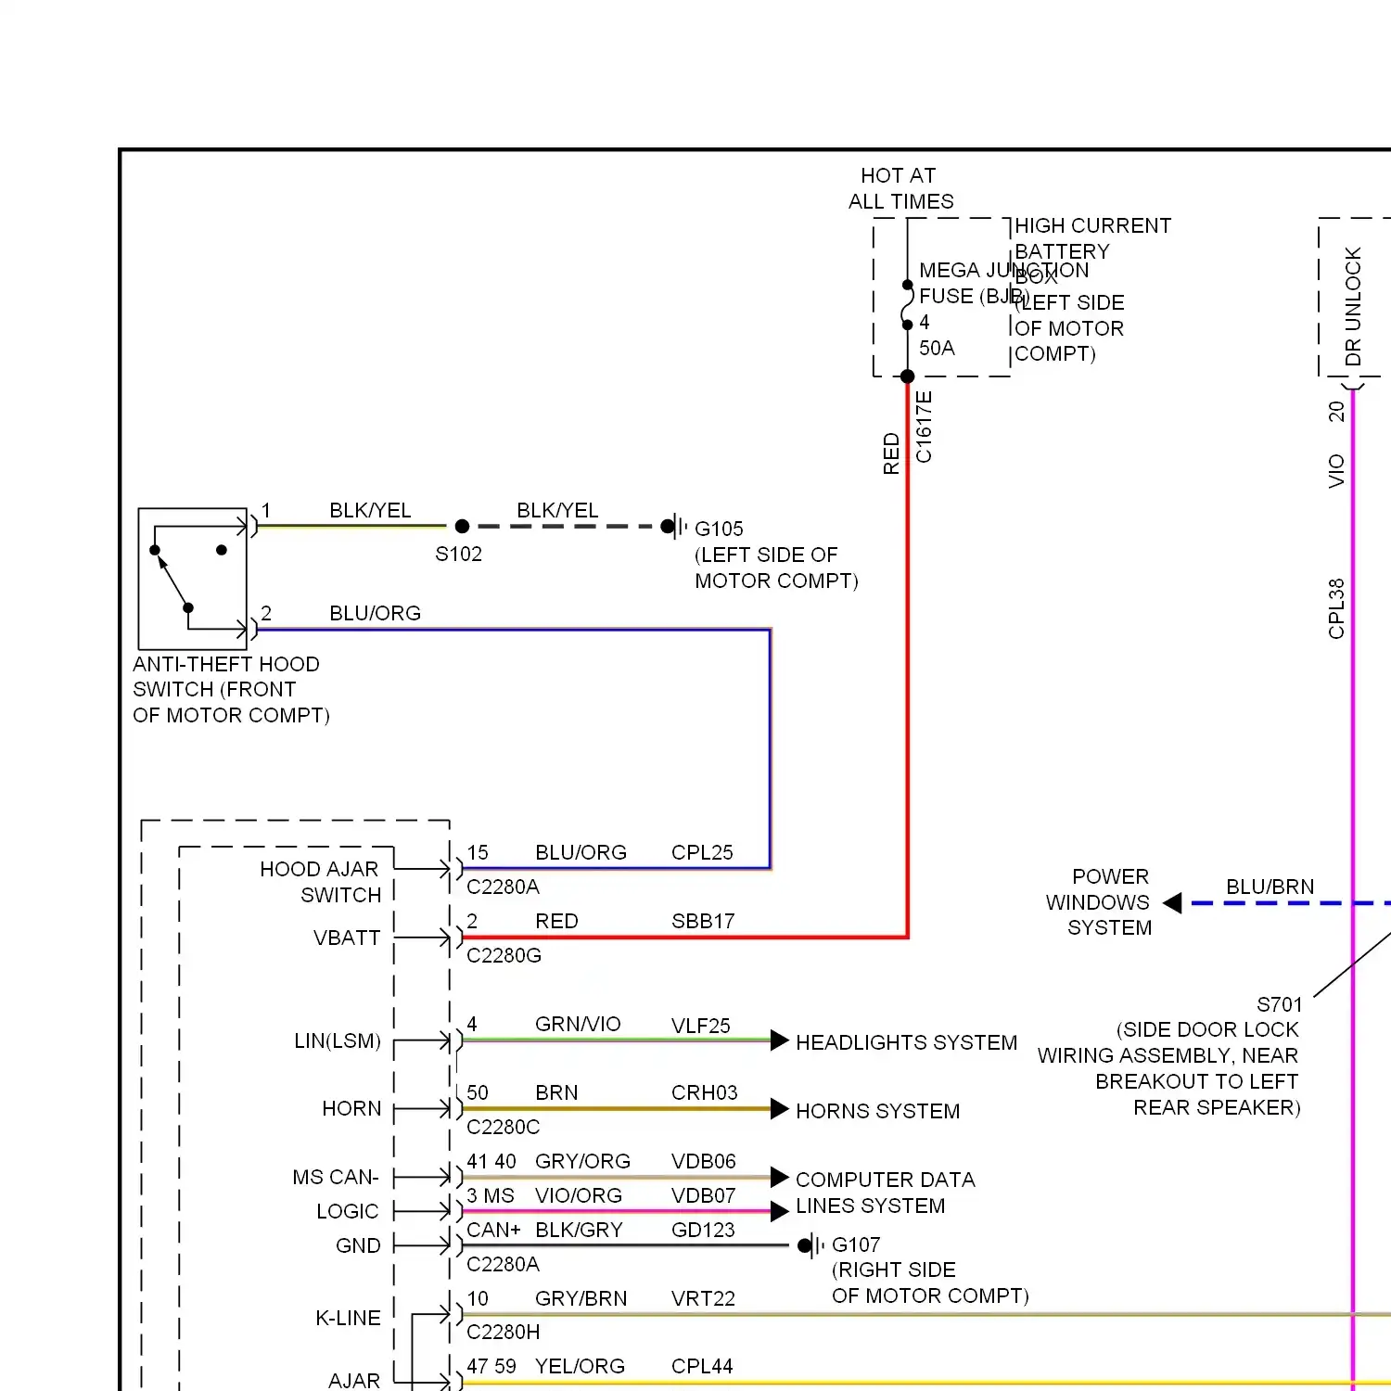Viewport: 1391px width, 1391px height.
Task: Click the CPL44 circuit label
Action: (702, 1366)
